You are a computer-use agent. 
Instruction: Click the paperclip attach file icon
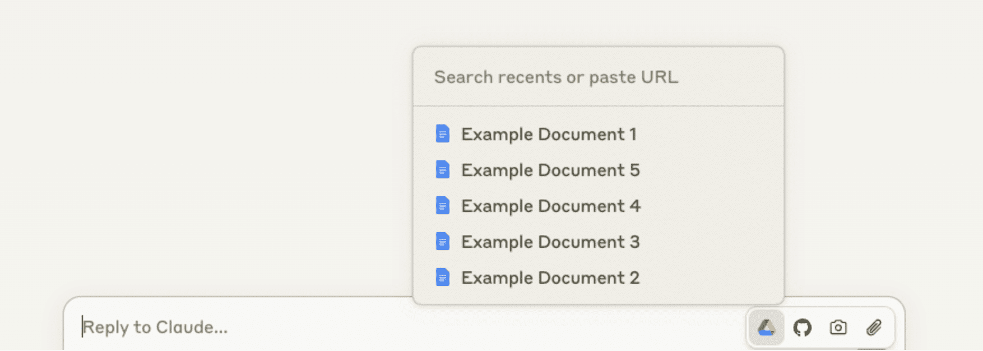pos(874,327)
